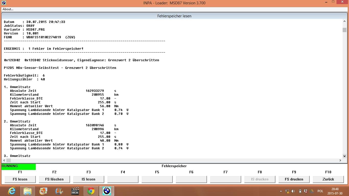This screenshot has height=196, width=349.
Task: Click the FGNR 'WBAFS51010C274819' line
Action: 40,37
